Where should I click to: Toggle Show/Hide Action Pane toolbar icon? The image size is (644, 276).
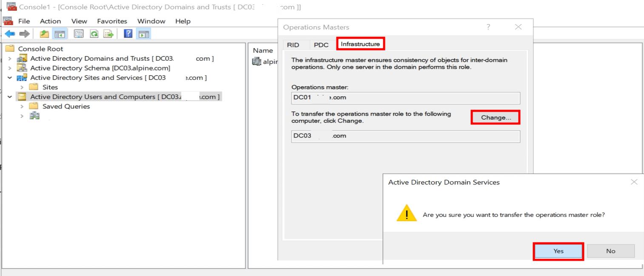[144, 34]
